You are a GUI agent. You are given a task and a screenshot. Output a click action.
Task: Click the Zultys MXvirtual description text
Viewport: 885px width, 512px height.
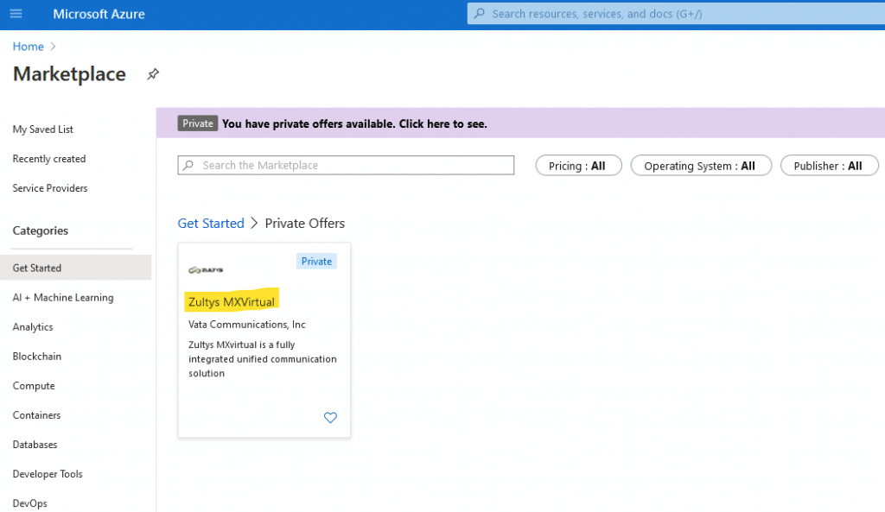[263, 358]
